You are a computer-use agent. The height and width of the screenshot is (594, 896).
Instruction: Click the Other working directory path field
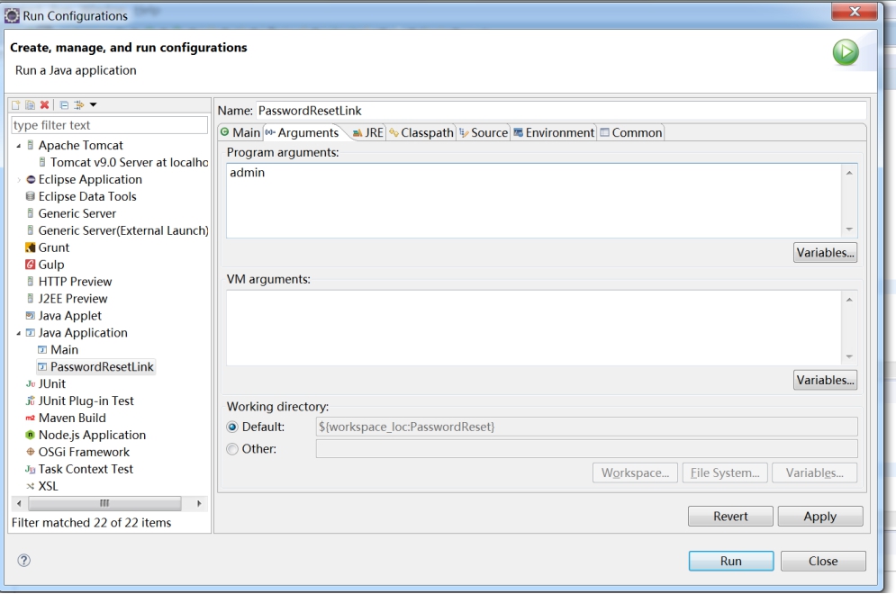pyautogui.click(x=587, y=449)
